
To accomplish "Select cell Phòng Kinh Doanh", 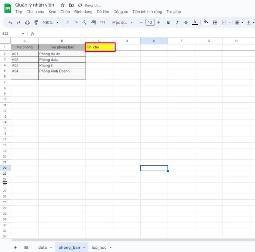I will coord(62,71).
